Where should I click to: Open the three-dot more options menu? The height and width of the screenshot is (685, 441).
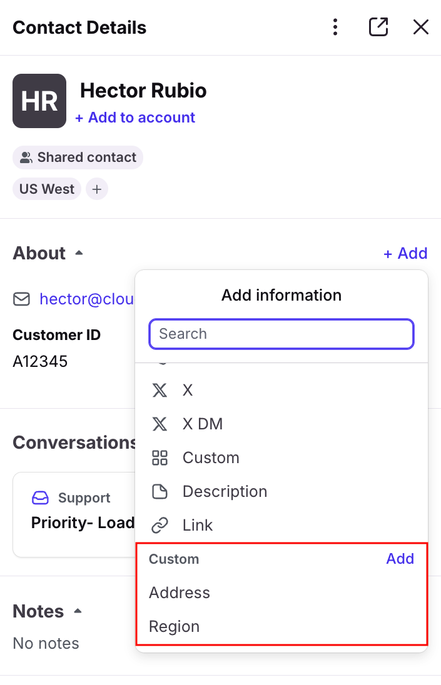[x=336, y=27]
